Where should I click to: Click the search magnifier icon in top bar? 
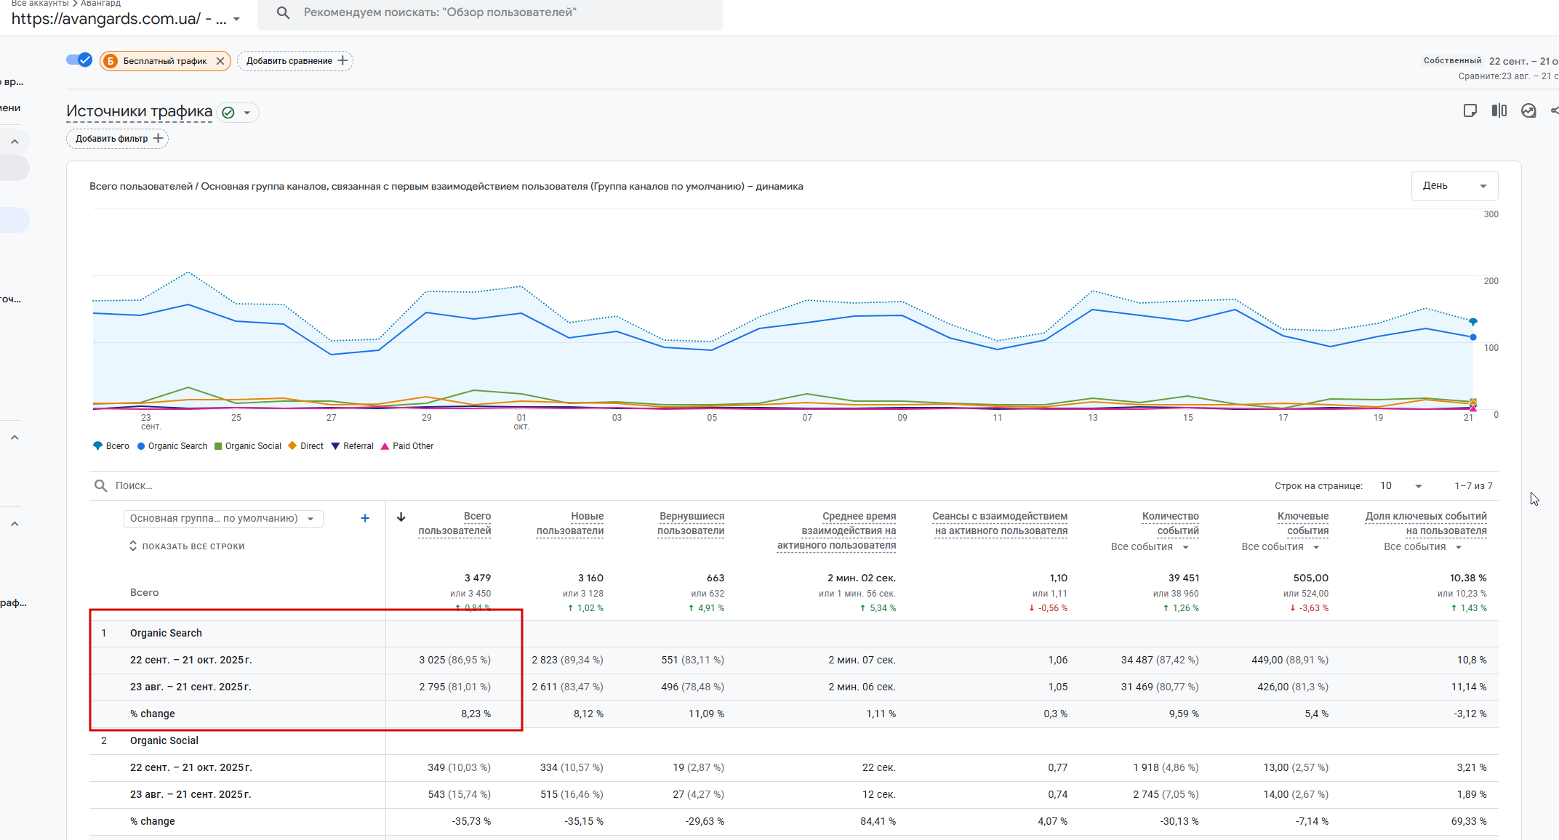pyautogui.click(x=283, y=12)
